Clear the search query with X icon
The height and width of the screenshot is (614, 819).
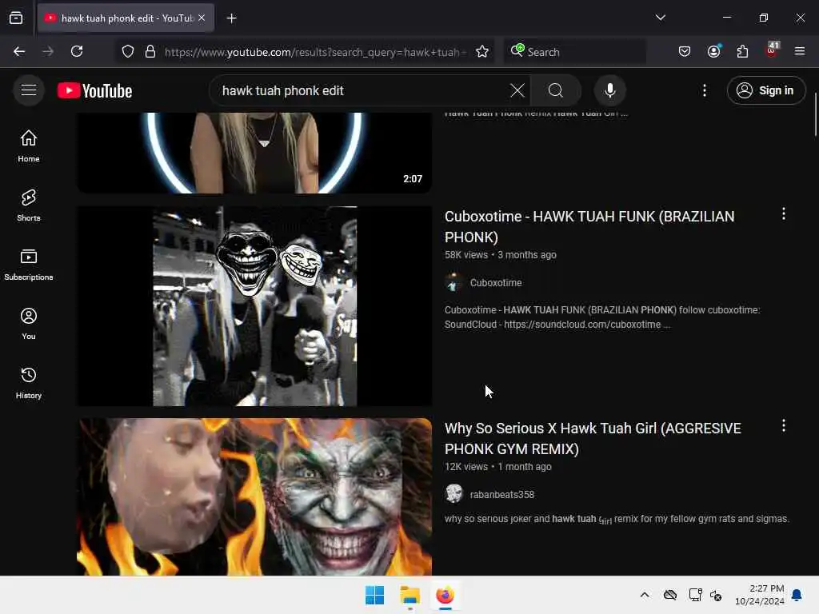tap(517, 90)
